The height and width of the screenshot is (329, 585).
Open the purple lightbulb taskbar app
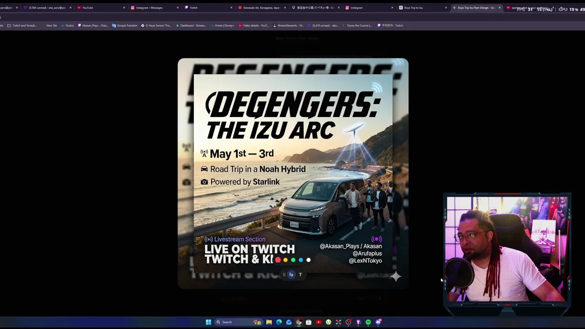(358, 322)
